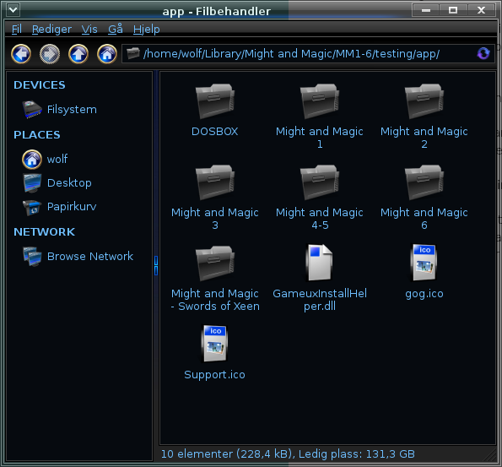Click the DEVICES section heading

40,85
